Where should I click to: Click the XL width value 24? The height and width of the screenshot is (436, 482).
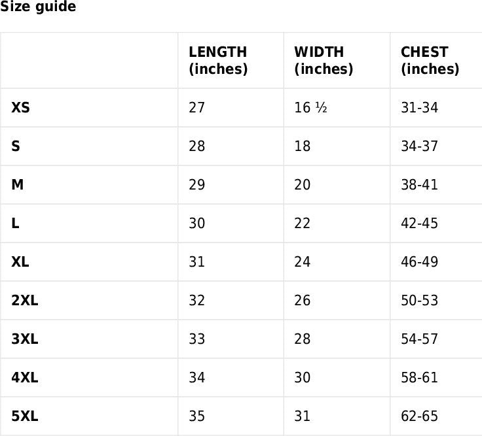click(x=303, y=261)
